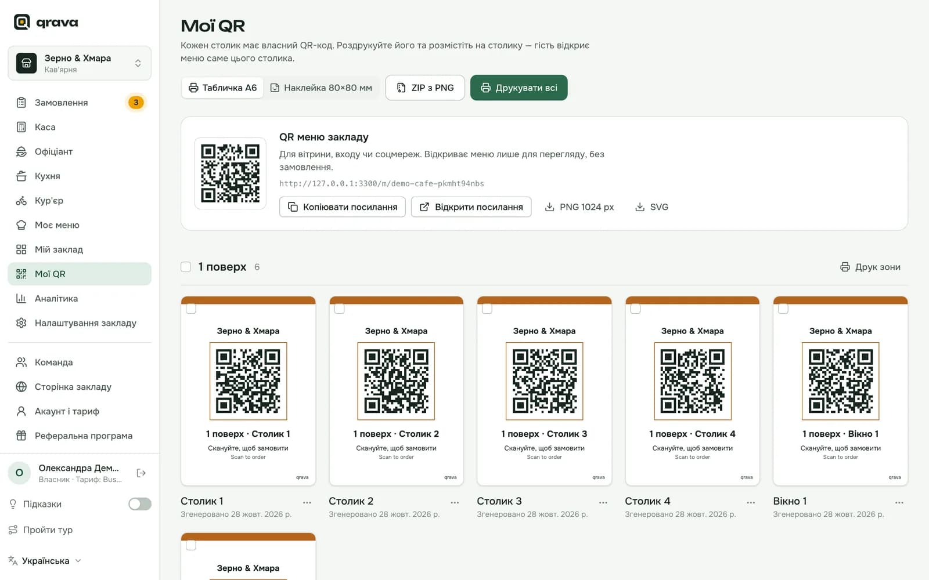Viewport: 929px width, 580px height.
Task: Click the Сторінка закладу globe icon
Action: click(21, 387)
